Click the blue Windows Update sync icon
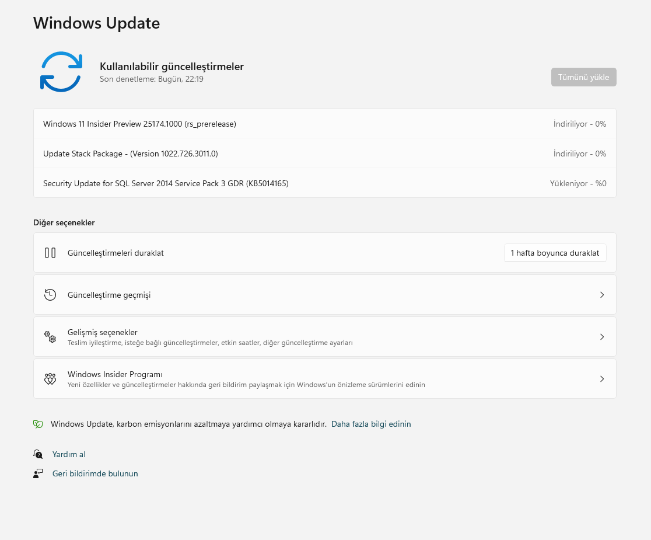651x540 pixels. tap(61, 72)
